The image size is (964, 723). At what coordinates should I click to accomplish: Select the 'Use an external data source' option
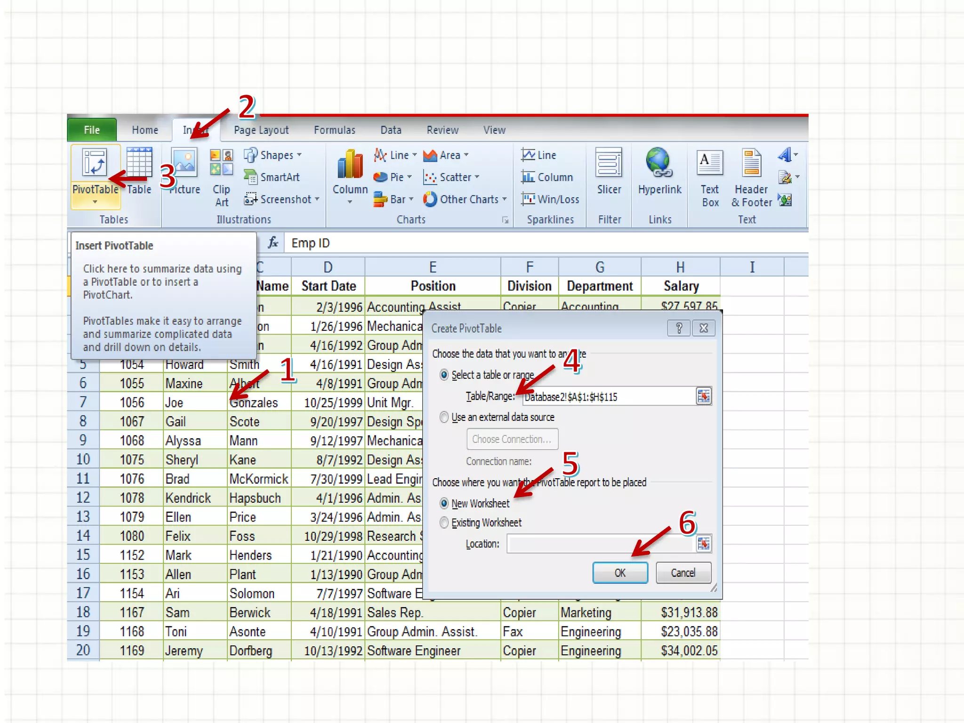click(444, 417)
